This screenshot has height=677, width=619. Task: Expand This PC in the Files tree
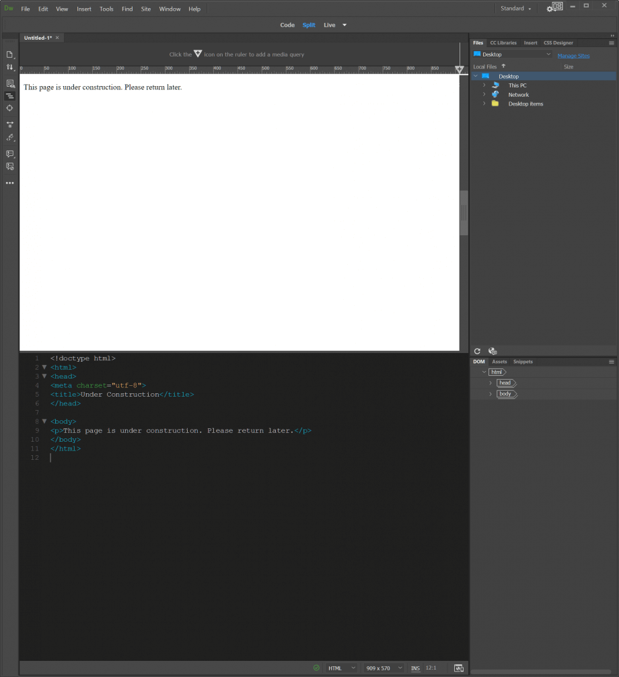(x=484, y=85)
